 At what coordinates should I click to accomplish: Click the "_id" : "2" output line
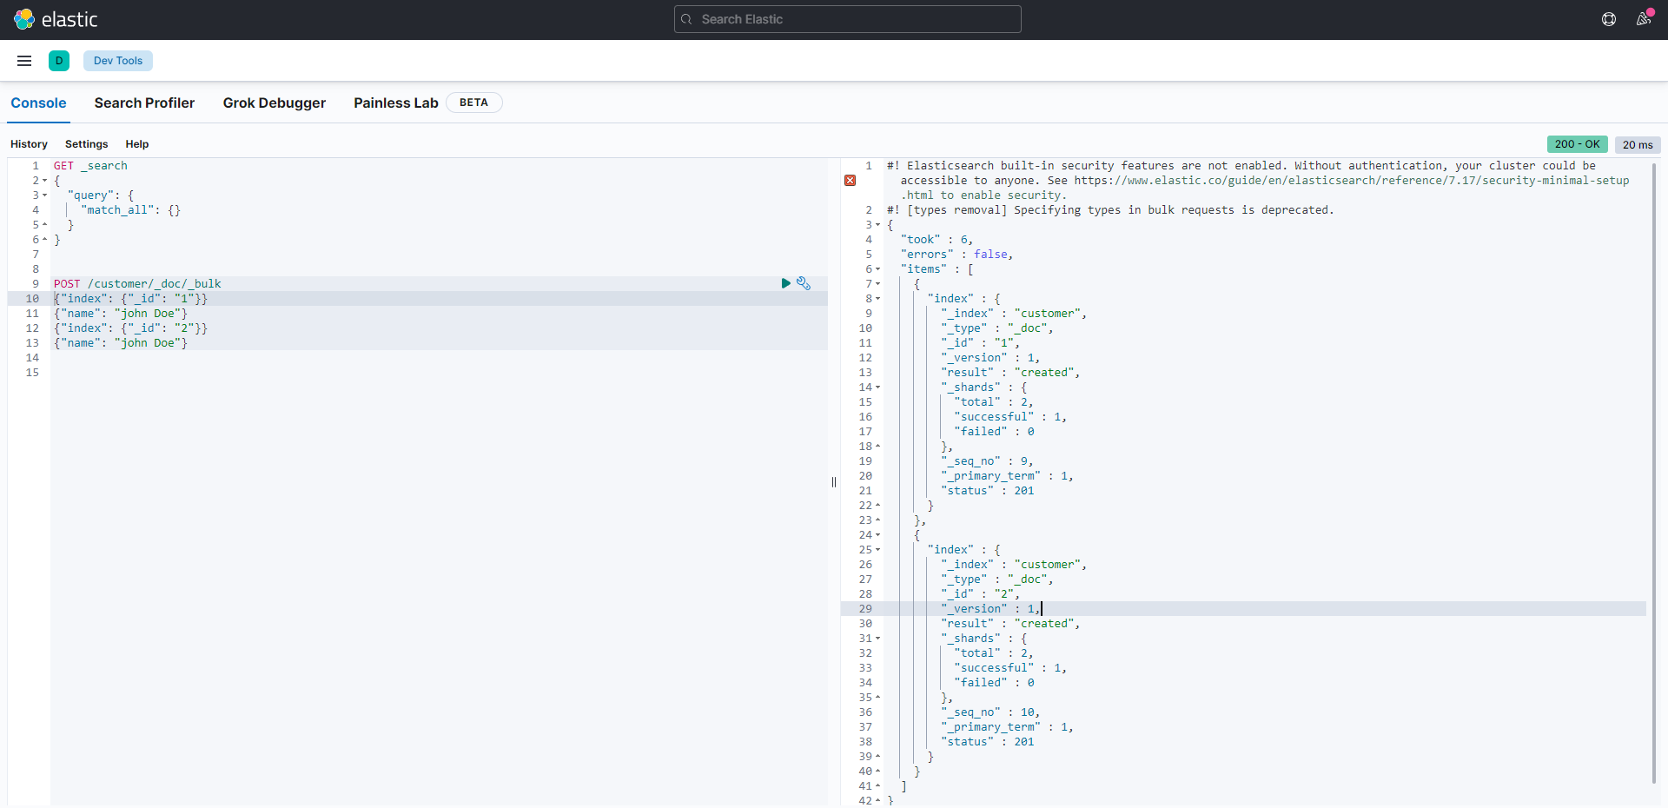click(x=980, y=594)
